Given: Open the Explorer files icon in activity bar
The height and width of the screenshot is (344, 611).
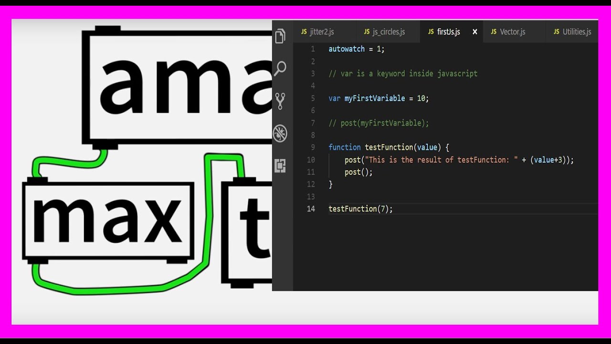Looking at the screenshot, I should [280, 36].
